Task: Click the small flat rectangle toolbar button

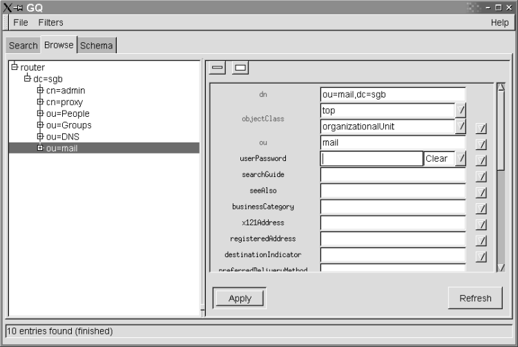Action: coord(218,68)
